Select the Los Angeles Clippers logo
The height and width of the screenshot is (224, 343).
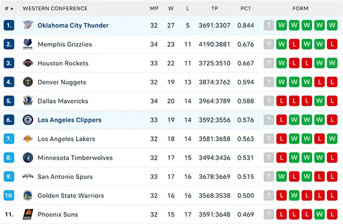tap(28, 120)
